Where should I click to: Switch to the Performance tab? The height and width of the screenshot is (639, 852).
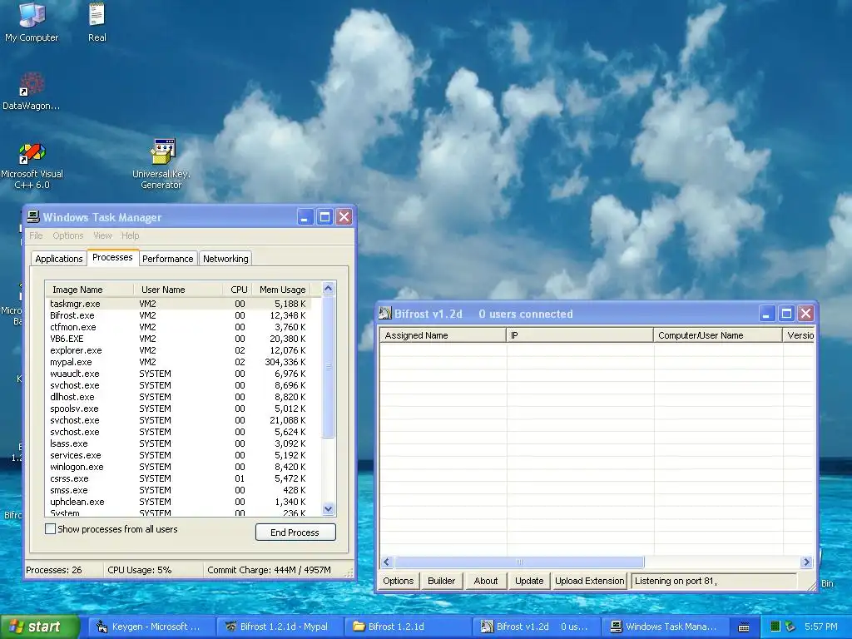coord(167,259)
